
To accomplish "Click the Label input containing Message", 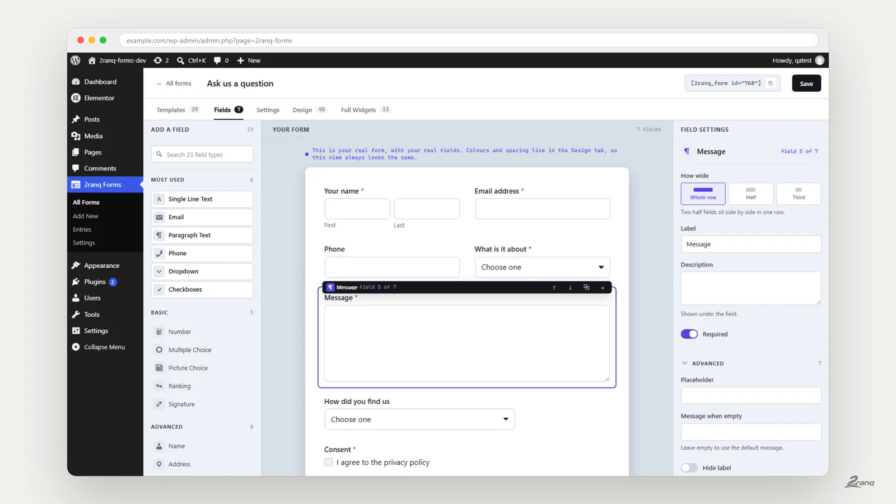I will tap(751, 244).
